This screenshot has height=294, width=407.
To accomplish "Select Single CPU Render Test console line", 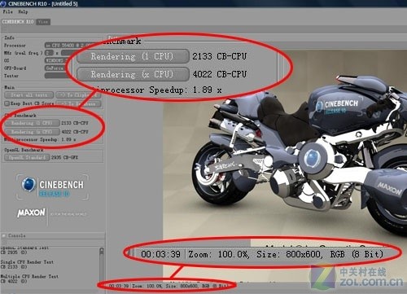I will point(27,262).
